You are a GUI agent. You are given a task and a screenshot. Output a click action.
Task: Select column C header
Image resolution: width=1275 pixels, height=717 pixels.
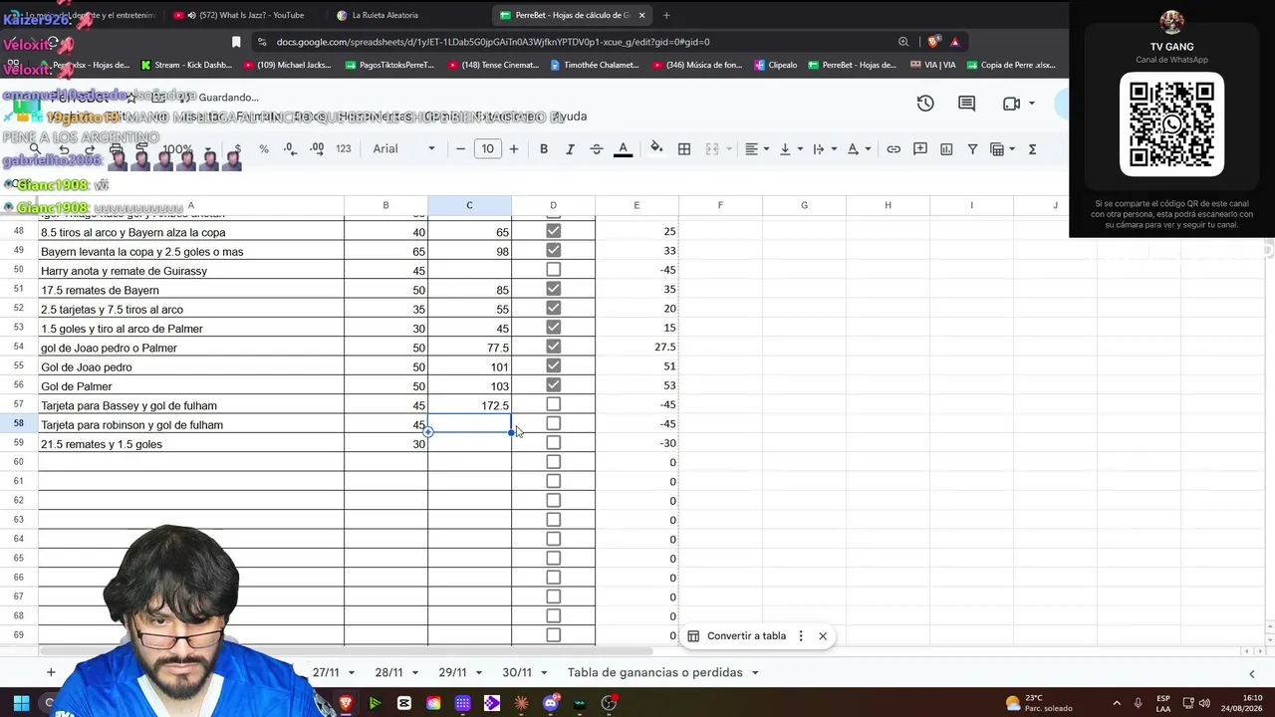pos(469,205)
